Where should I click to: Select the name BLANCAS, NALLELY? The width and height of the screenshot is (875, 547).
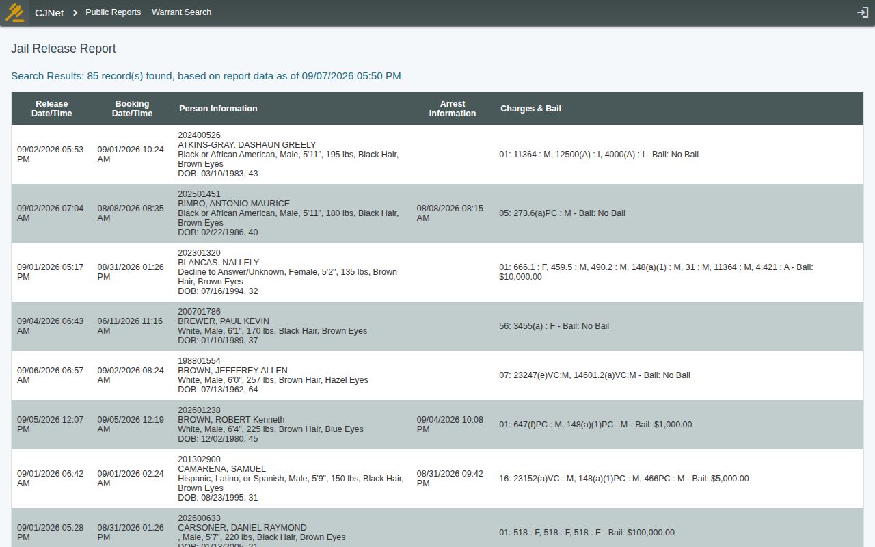coord(218,263)
